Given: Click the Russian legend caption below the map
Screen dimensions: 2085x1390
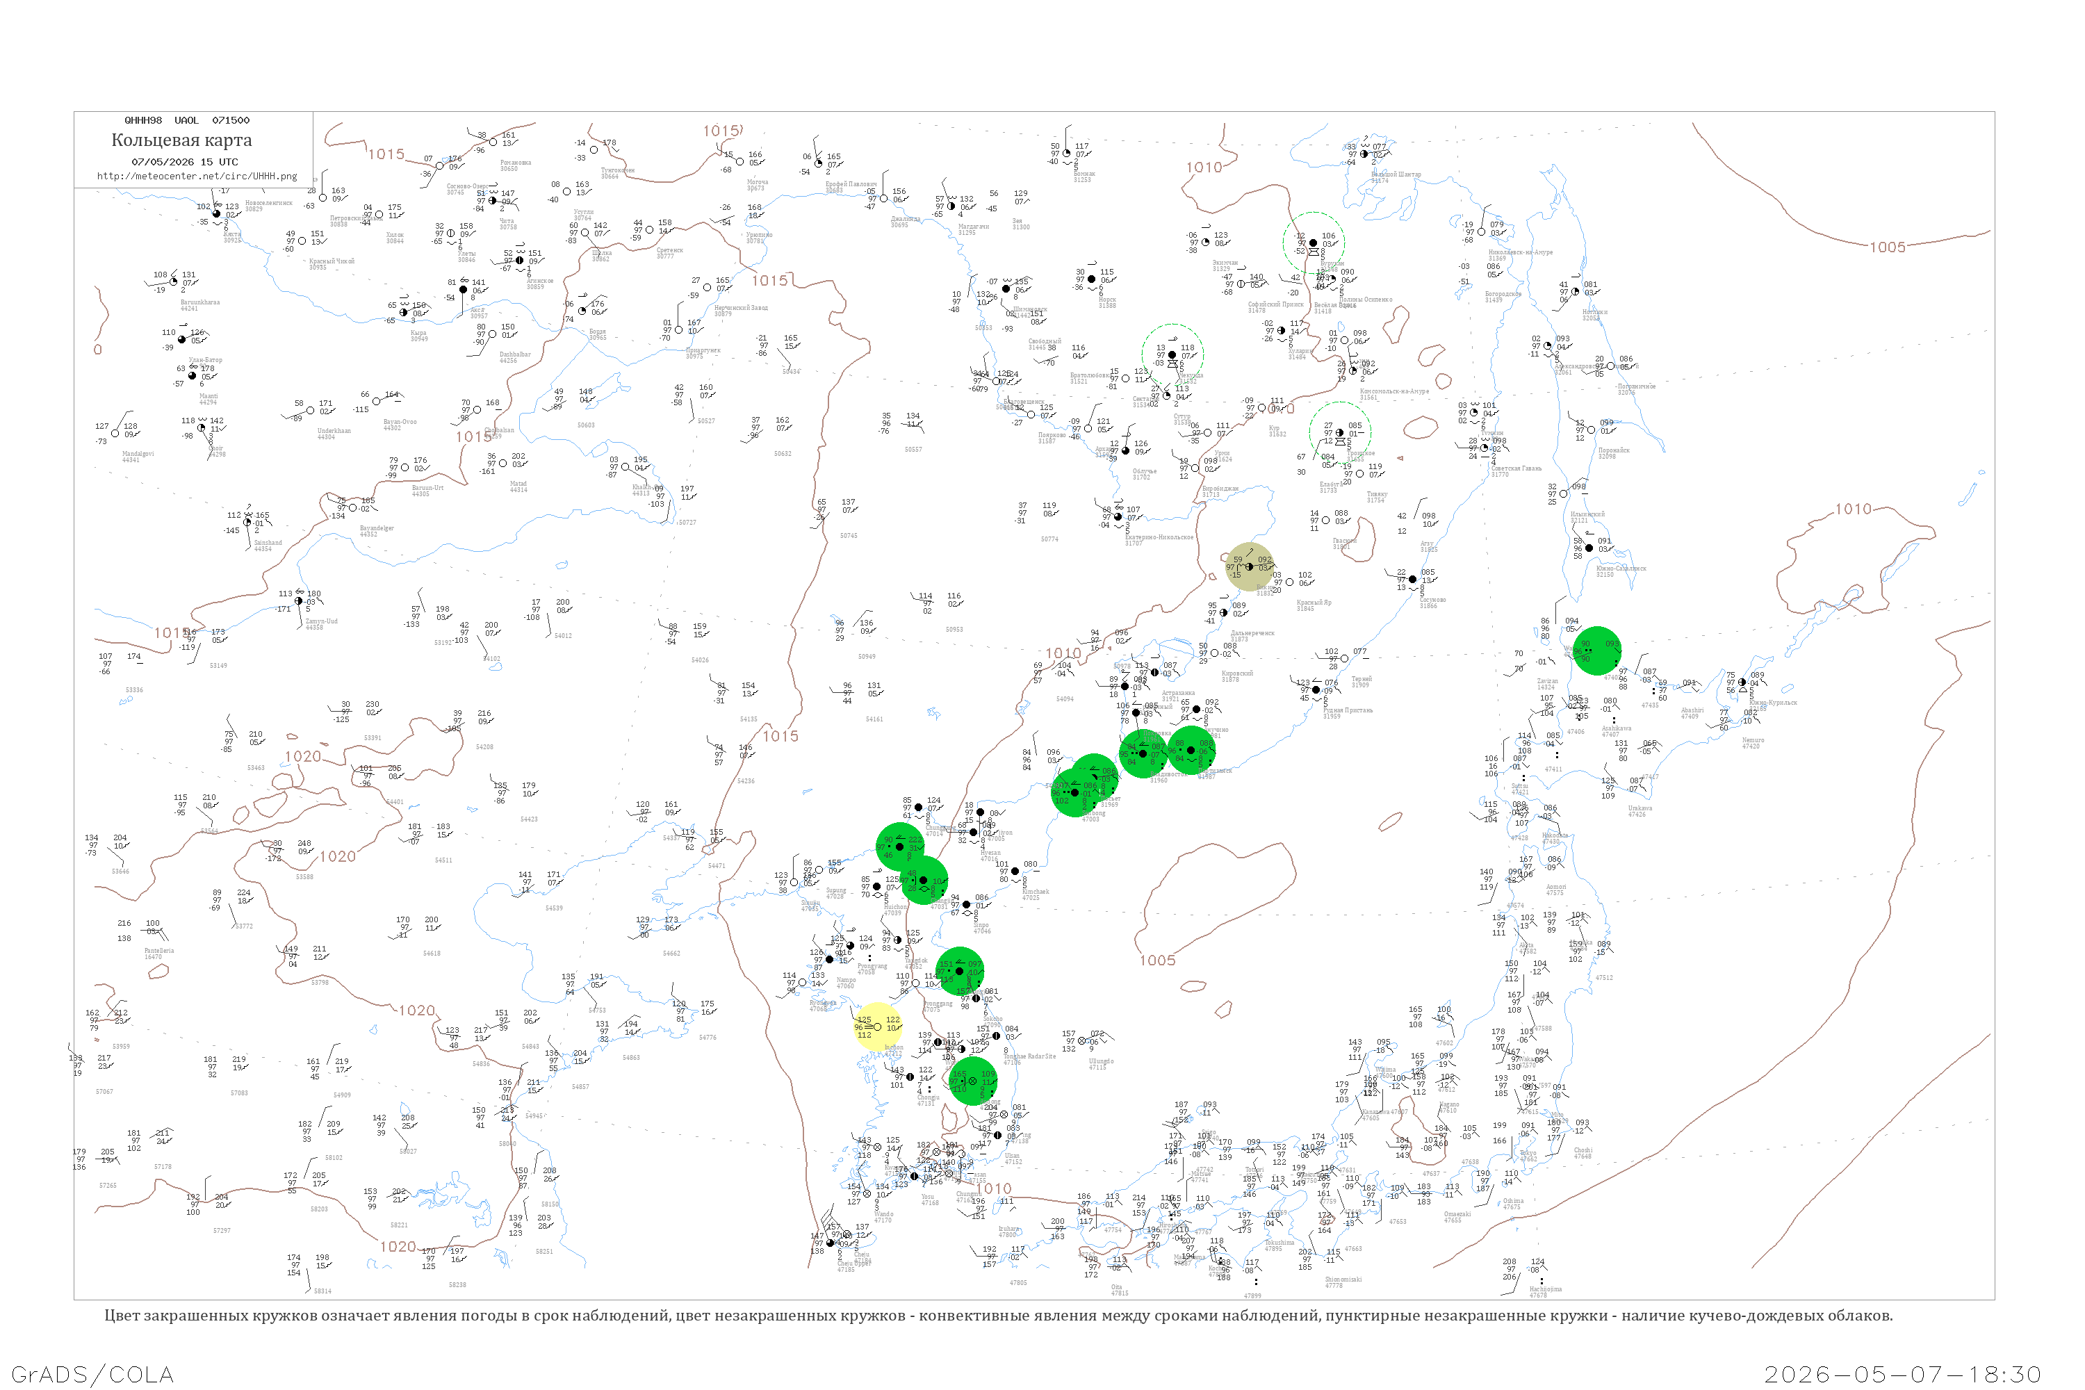Looking at the screenshot, I should coord(998,1316).
